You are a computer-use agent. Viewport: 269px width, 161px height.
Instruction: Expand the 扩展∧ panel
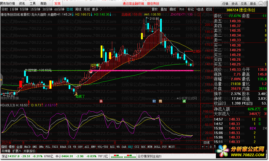[x=17, y=151]
